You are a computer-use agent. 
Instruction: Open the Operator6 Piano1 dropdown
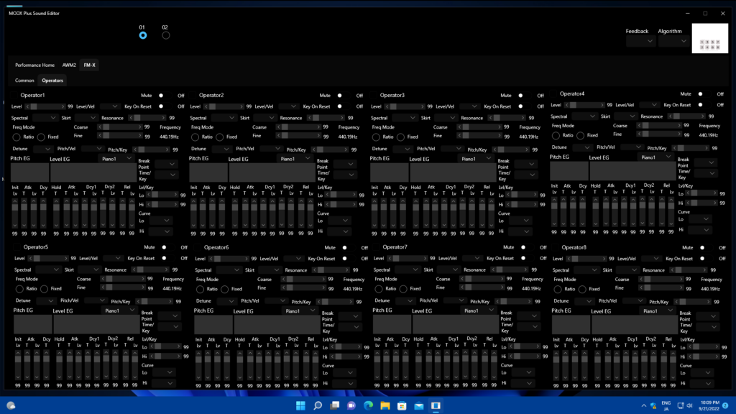(300, 310)
